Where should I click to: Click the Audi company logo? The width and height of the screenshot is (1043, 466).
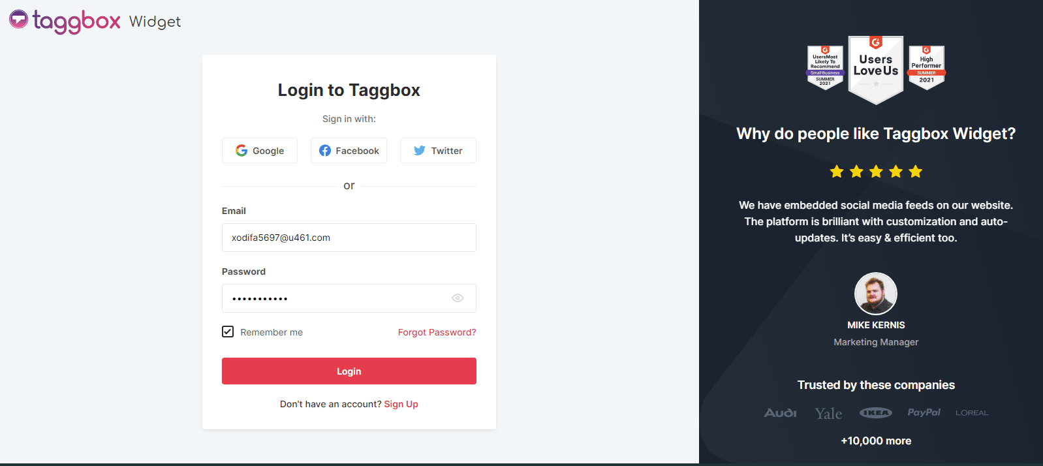coord(781,413)
